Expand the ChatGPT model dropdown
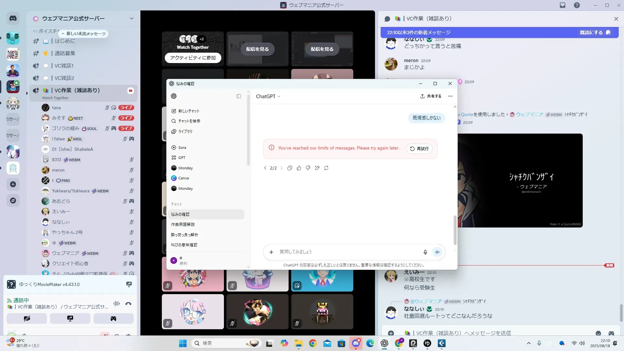 (x=268, y=97)
